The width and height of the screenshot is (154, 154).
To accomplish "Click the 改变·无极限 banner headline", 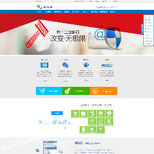I will pyautogui.click(x=68, y=38).
